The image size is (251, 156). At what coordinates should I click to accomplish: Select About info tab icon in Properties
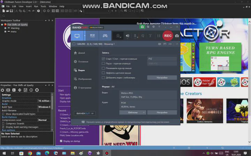tap(31, 90)
